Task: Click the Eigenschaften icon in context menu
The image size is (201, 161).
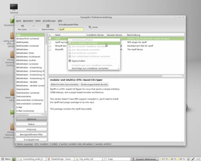Action: [x=70, y=61]
